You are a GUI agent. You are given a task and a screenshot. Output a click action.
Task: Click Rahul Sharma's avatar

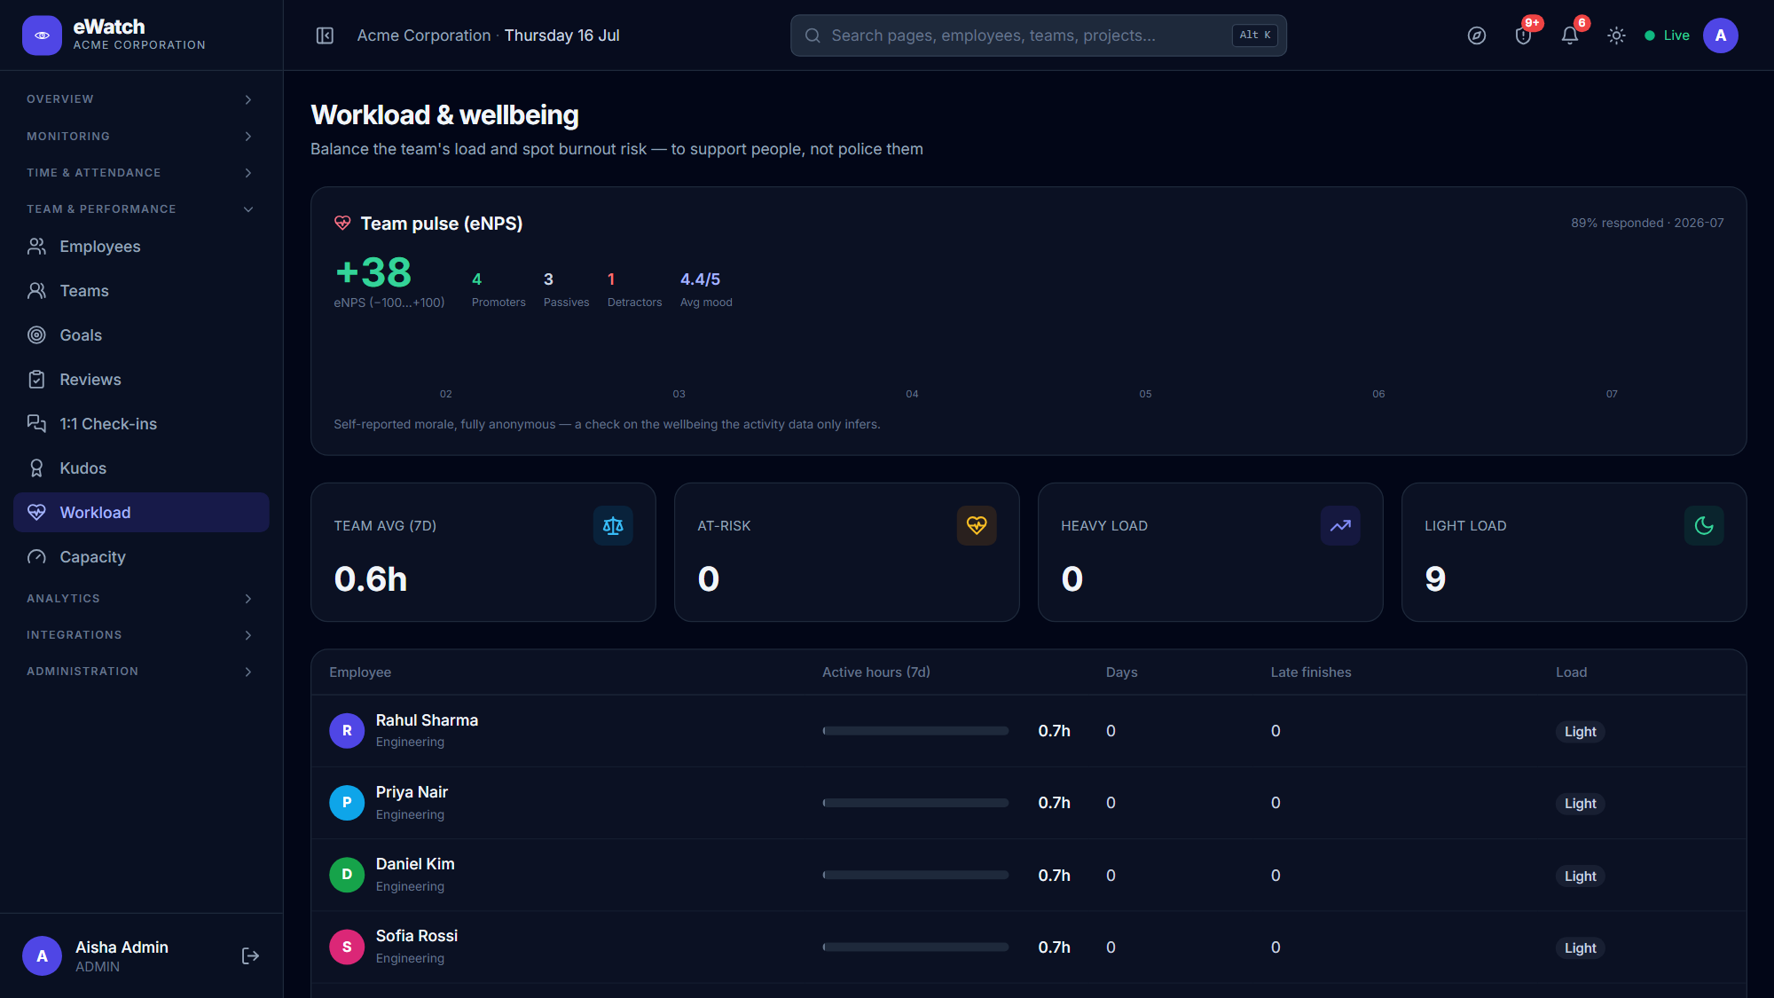tap(347, 731)
